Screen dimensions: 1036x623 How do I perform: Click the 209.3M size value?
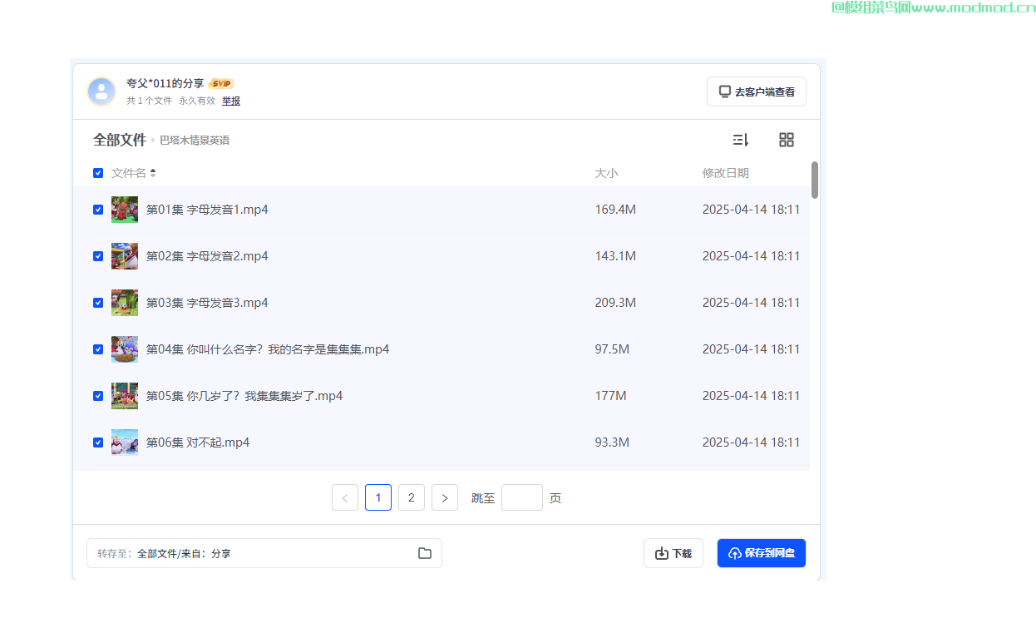615,303
